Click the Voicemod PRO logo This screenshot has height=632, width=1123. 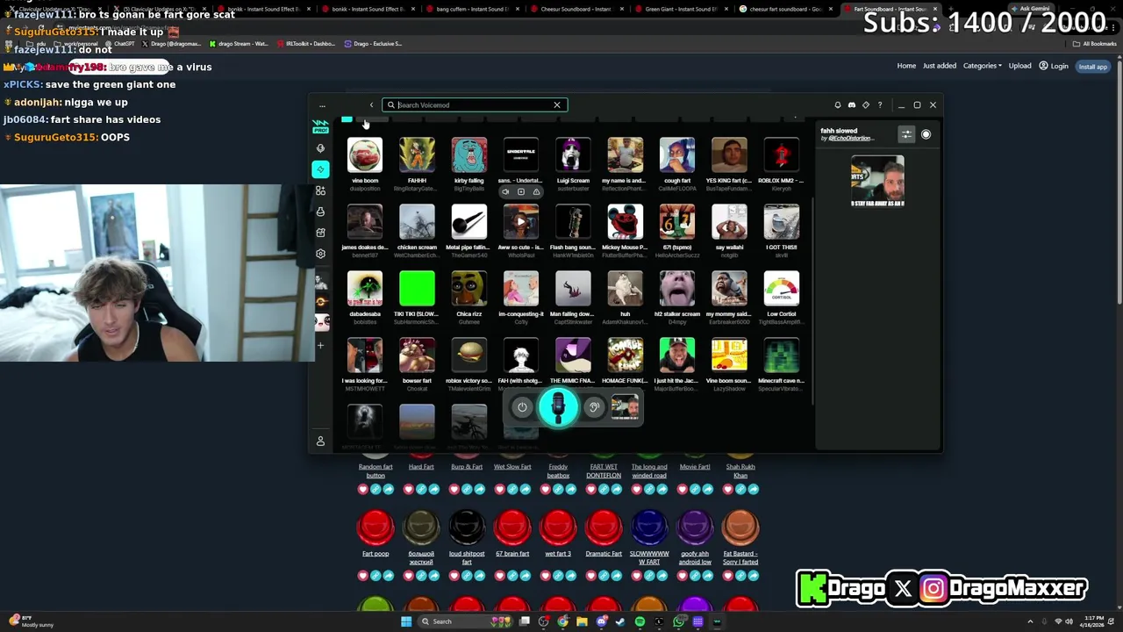pyautogui.click(x=320, y=127)
